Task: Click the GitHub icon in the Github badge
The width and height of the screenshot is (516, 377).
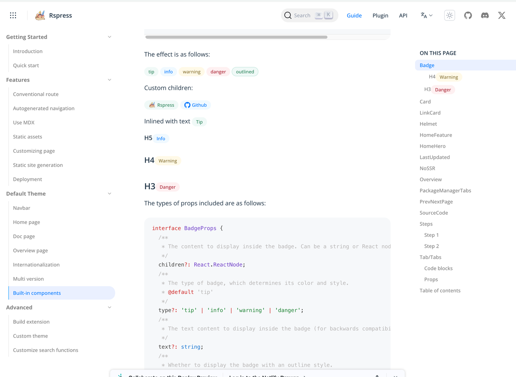Action: 187,105
